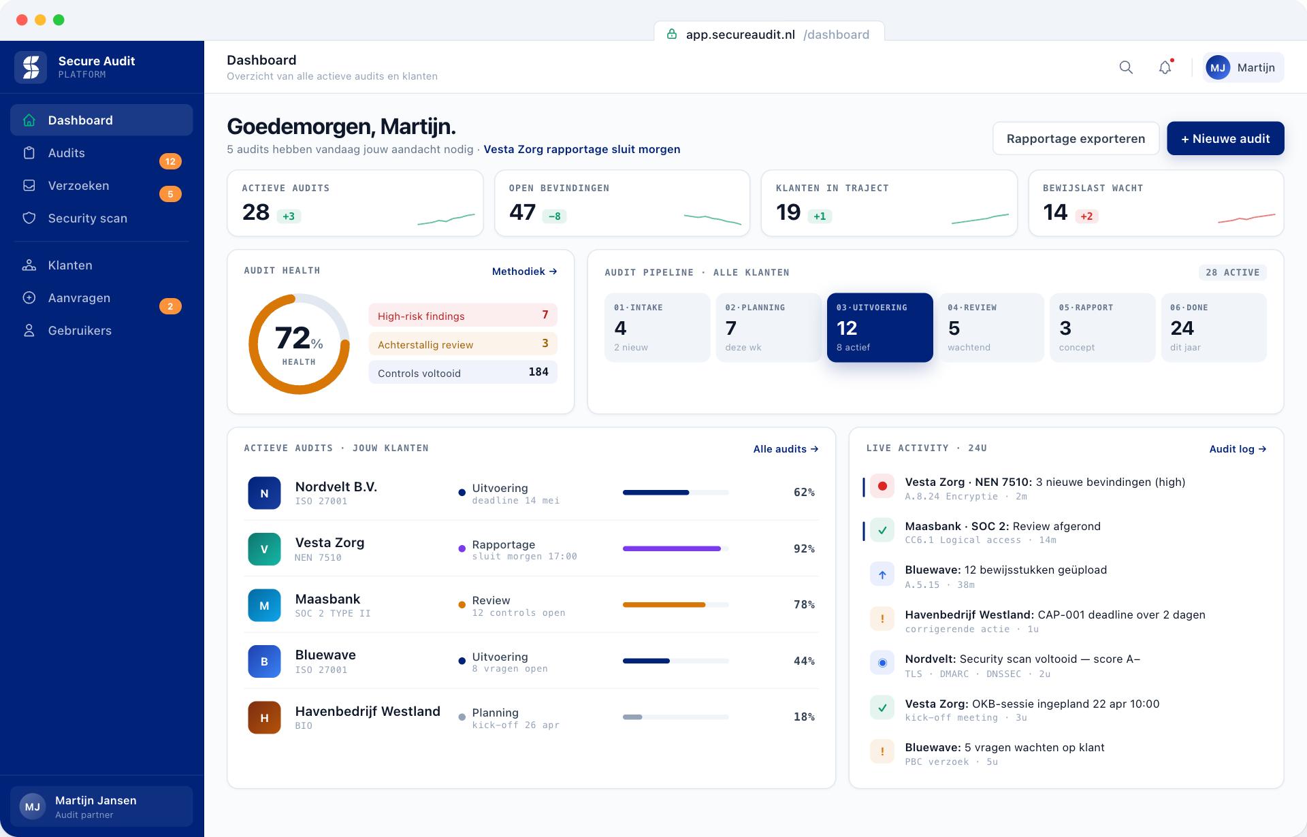The height and width of the screenshot is (837, 1307).
Task: Click the scan icon for Nordvelt security scan
Action: pos(882,663)
